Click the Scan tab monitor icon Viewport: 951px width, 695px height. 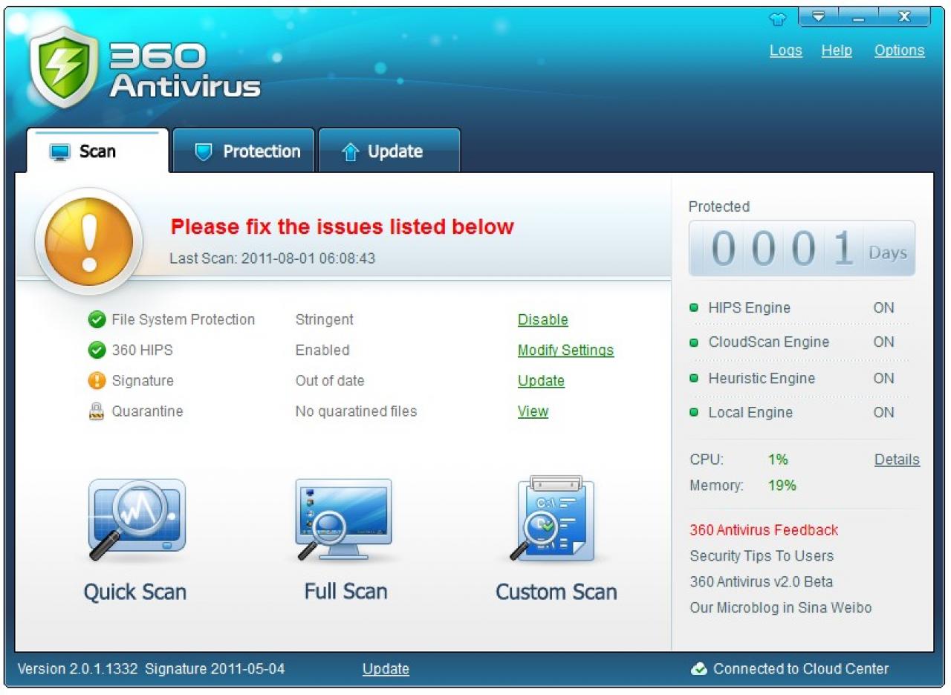click(x=59, y=152)
